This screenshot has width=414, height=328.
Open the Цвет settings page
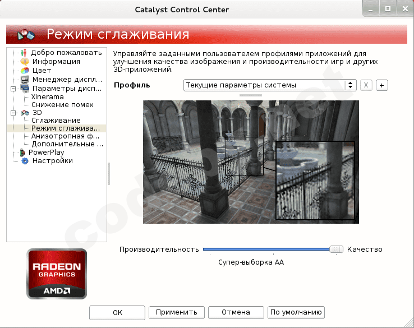point(42,71)
